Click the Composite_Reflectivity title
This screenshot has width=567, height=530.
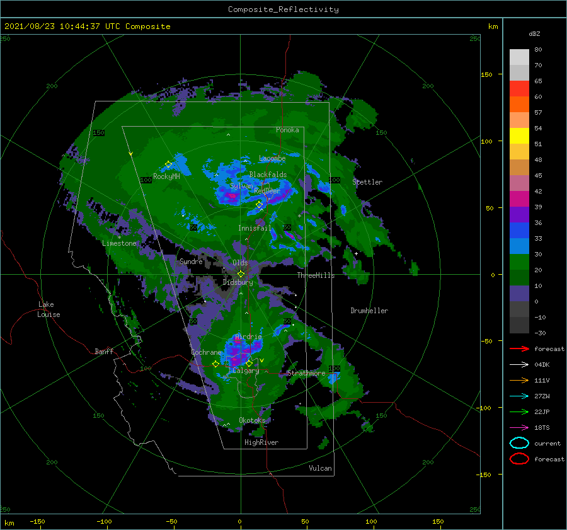283,9
